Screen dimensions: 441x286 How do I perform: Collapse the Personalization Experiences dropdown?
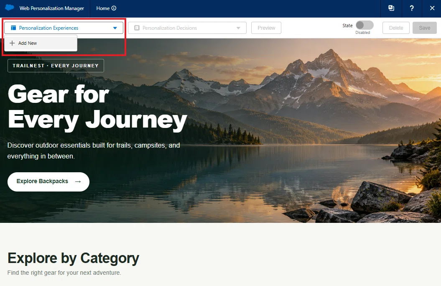click(x=64, y=28)
